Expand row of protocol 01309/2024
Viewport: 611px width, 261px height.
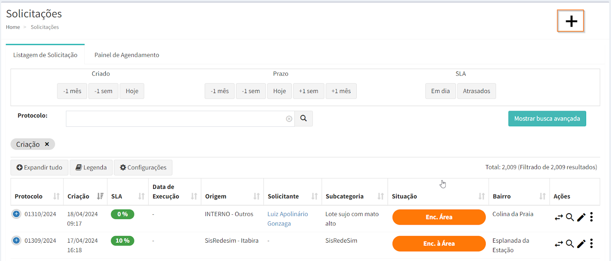[x=16, y=240]
